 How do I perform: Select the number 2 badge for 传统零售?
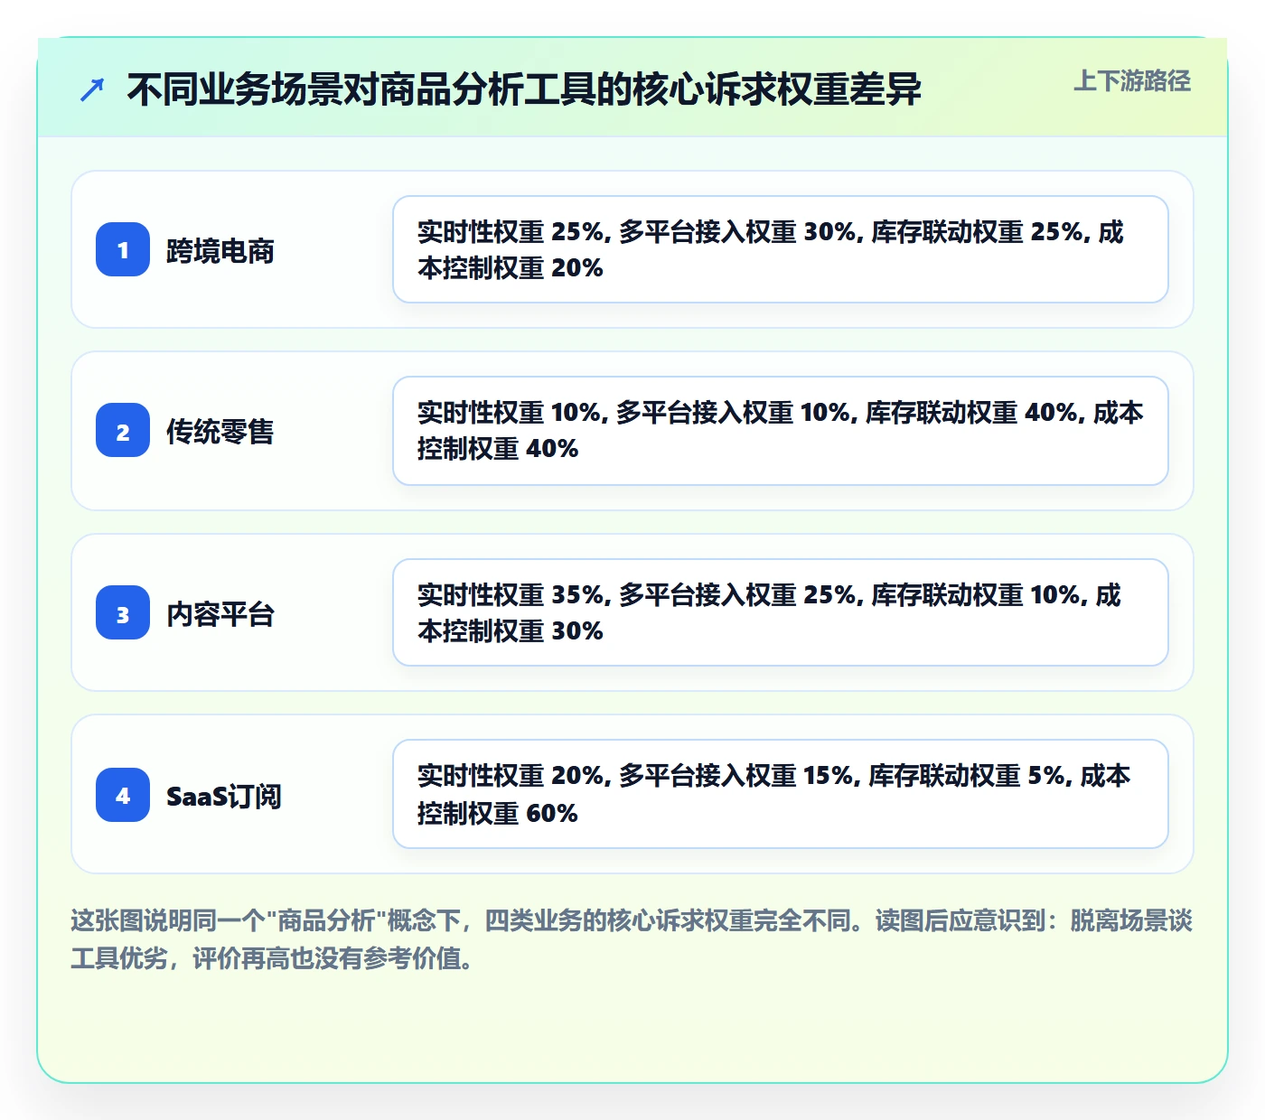point(123,430)
